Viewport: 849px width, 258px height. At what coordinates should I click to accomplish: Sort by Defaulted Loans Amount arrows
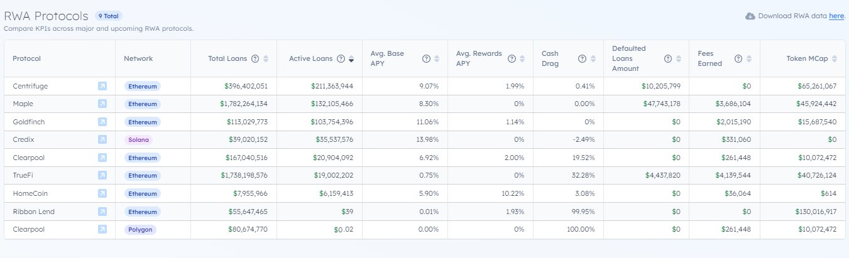[678, 58]
